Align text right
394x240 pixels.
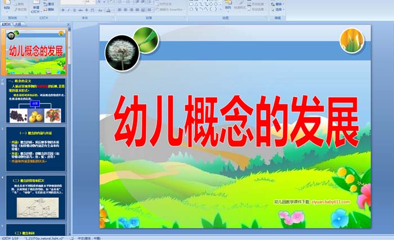pos(131,10)
